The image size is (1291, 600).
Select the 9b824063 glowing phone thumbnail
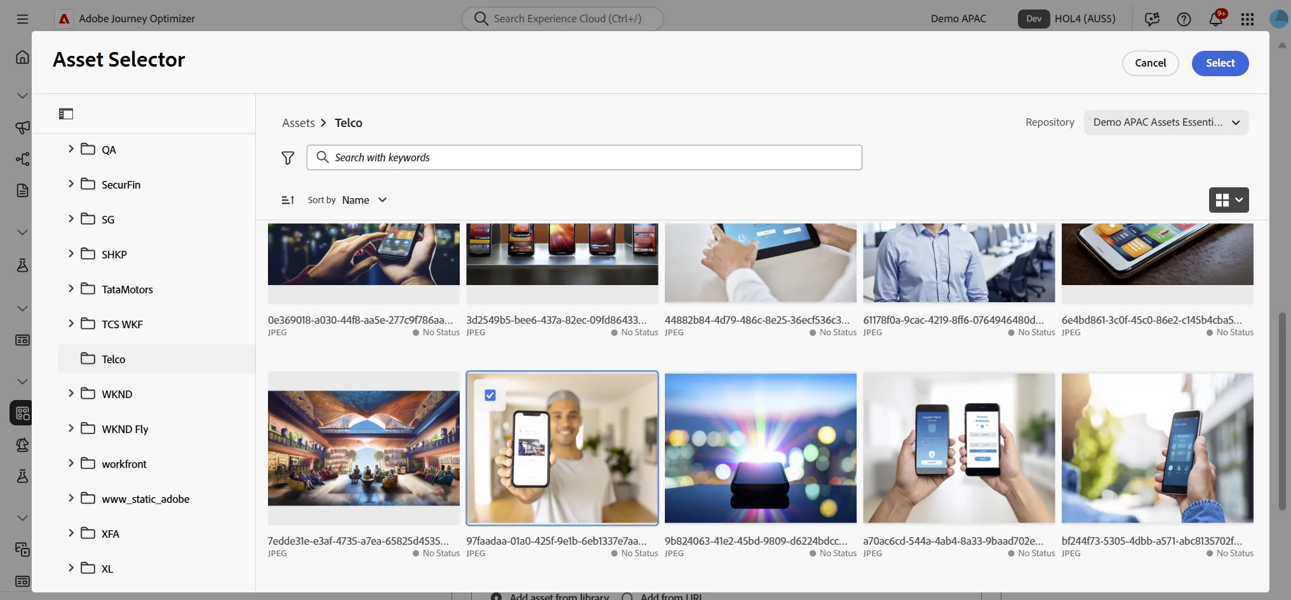(x=761, y=448)
